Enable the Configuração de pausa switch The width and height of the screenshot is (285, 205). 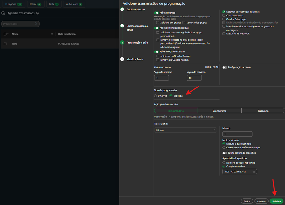tap(225, 67)
